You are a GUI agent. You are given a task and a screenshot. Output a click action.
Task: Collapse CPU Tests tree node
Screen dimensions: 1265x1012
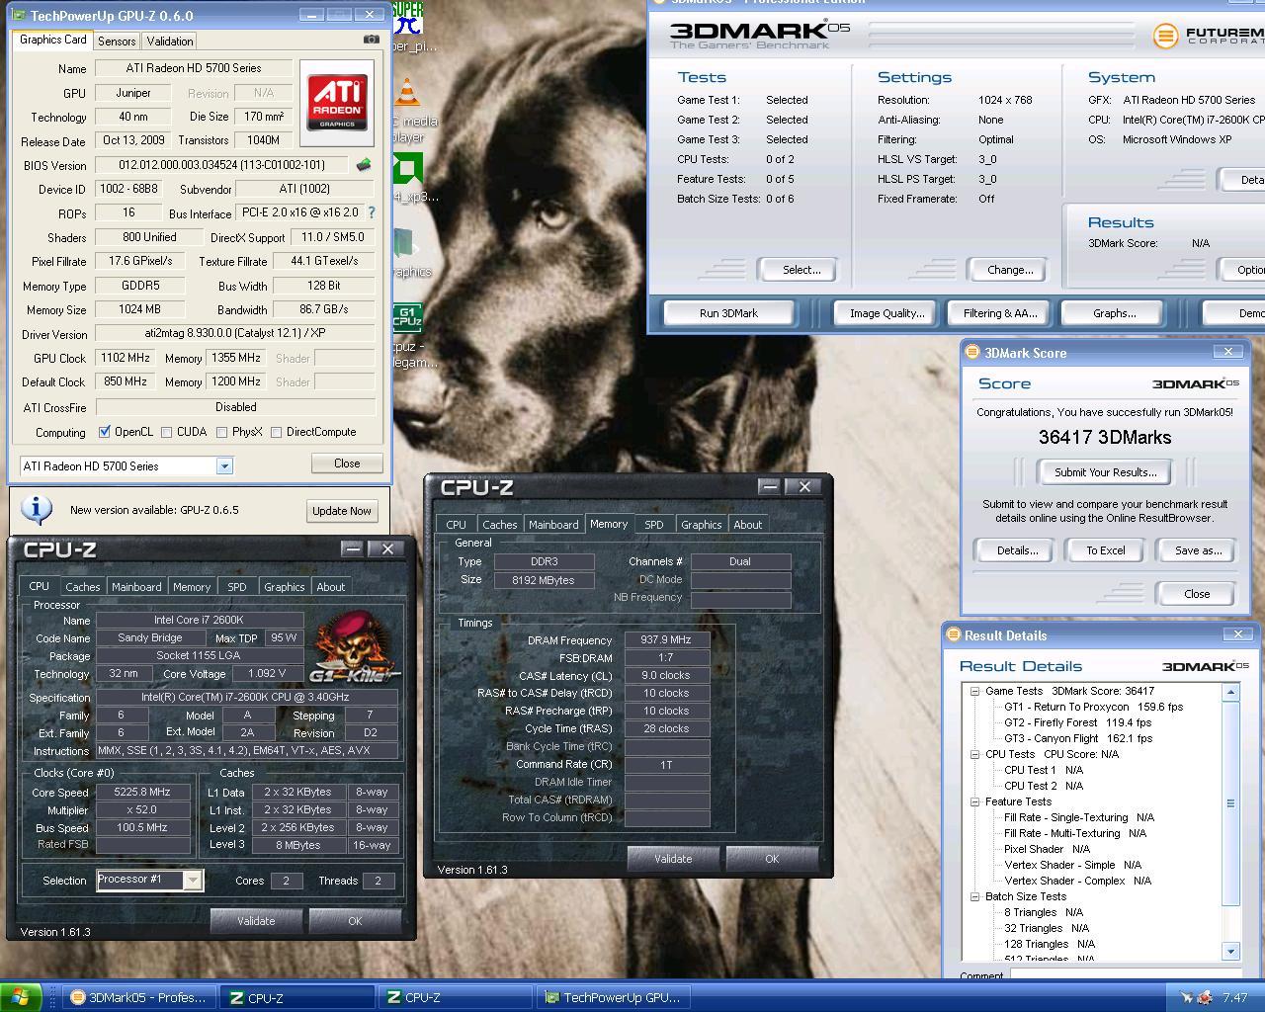974,754
